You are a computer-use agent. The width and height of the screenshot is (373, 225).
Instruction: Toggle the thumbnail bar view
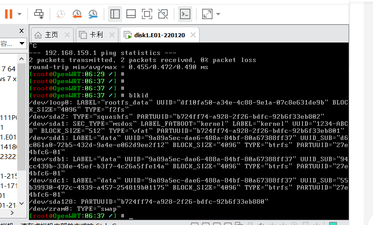131,14
